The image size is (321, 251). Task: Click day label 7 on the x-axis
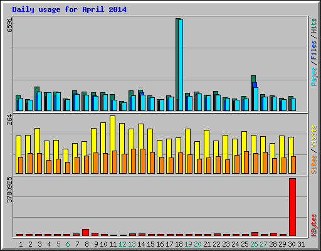tap(77, 244)
